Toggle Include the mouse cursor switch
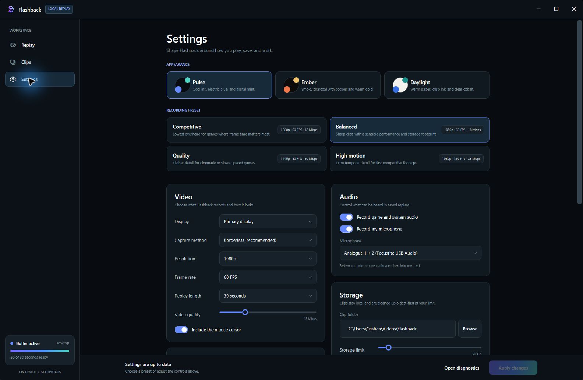Screen dimensions: 583x380 coord(181,330)
